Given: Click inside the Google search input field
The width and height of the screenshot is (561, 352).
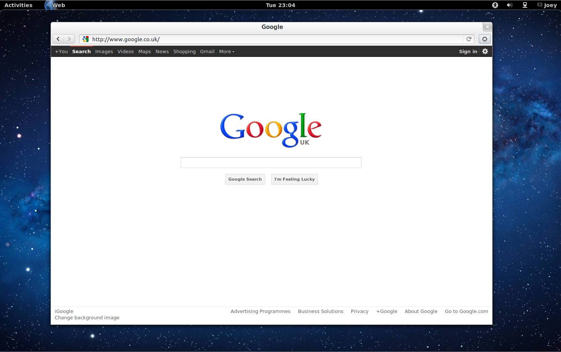Looking at the screenshot, I should [x=271, y=162].
